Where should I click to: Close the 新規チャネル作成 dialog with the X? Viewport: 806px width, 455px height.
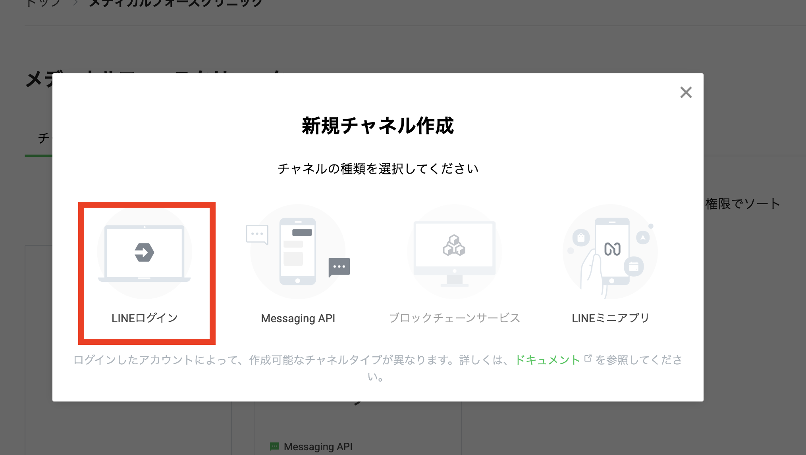coord(686,92)
